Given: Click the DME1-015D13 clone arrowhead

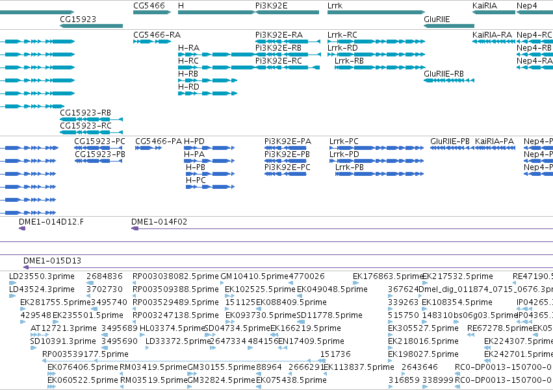Looking at the screenshot, I should click(26, 267).
